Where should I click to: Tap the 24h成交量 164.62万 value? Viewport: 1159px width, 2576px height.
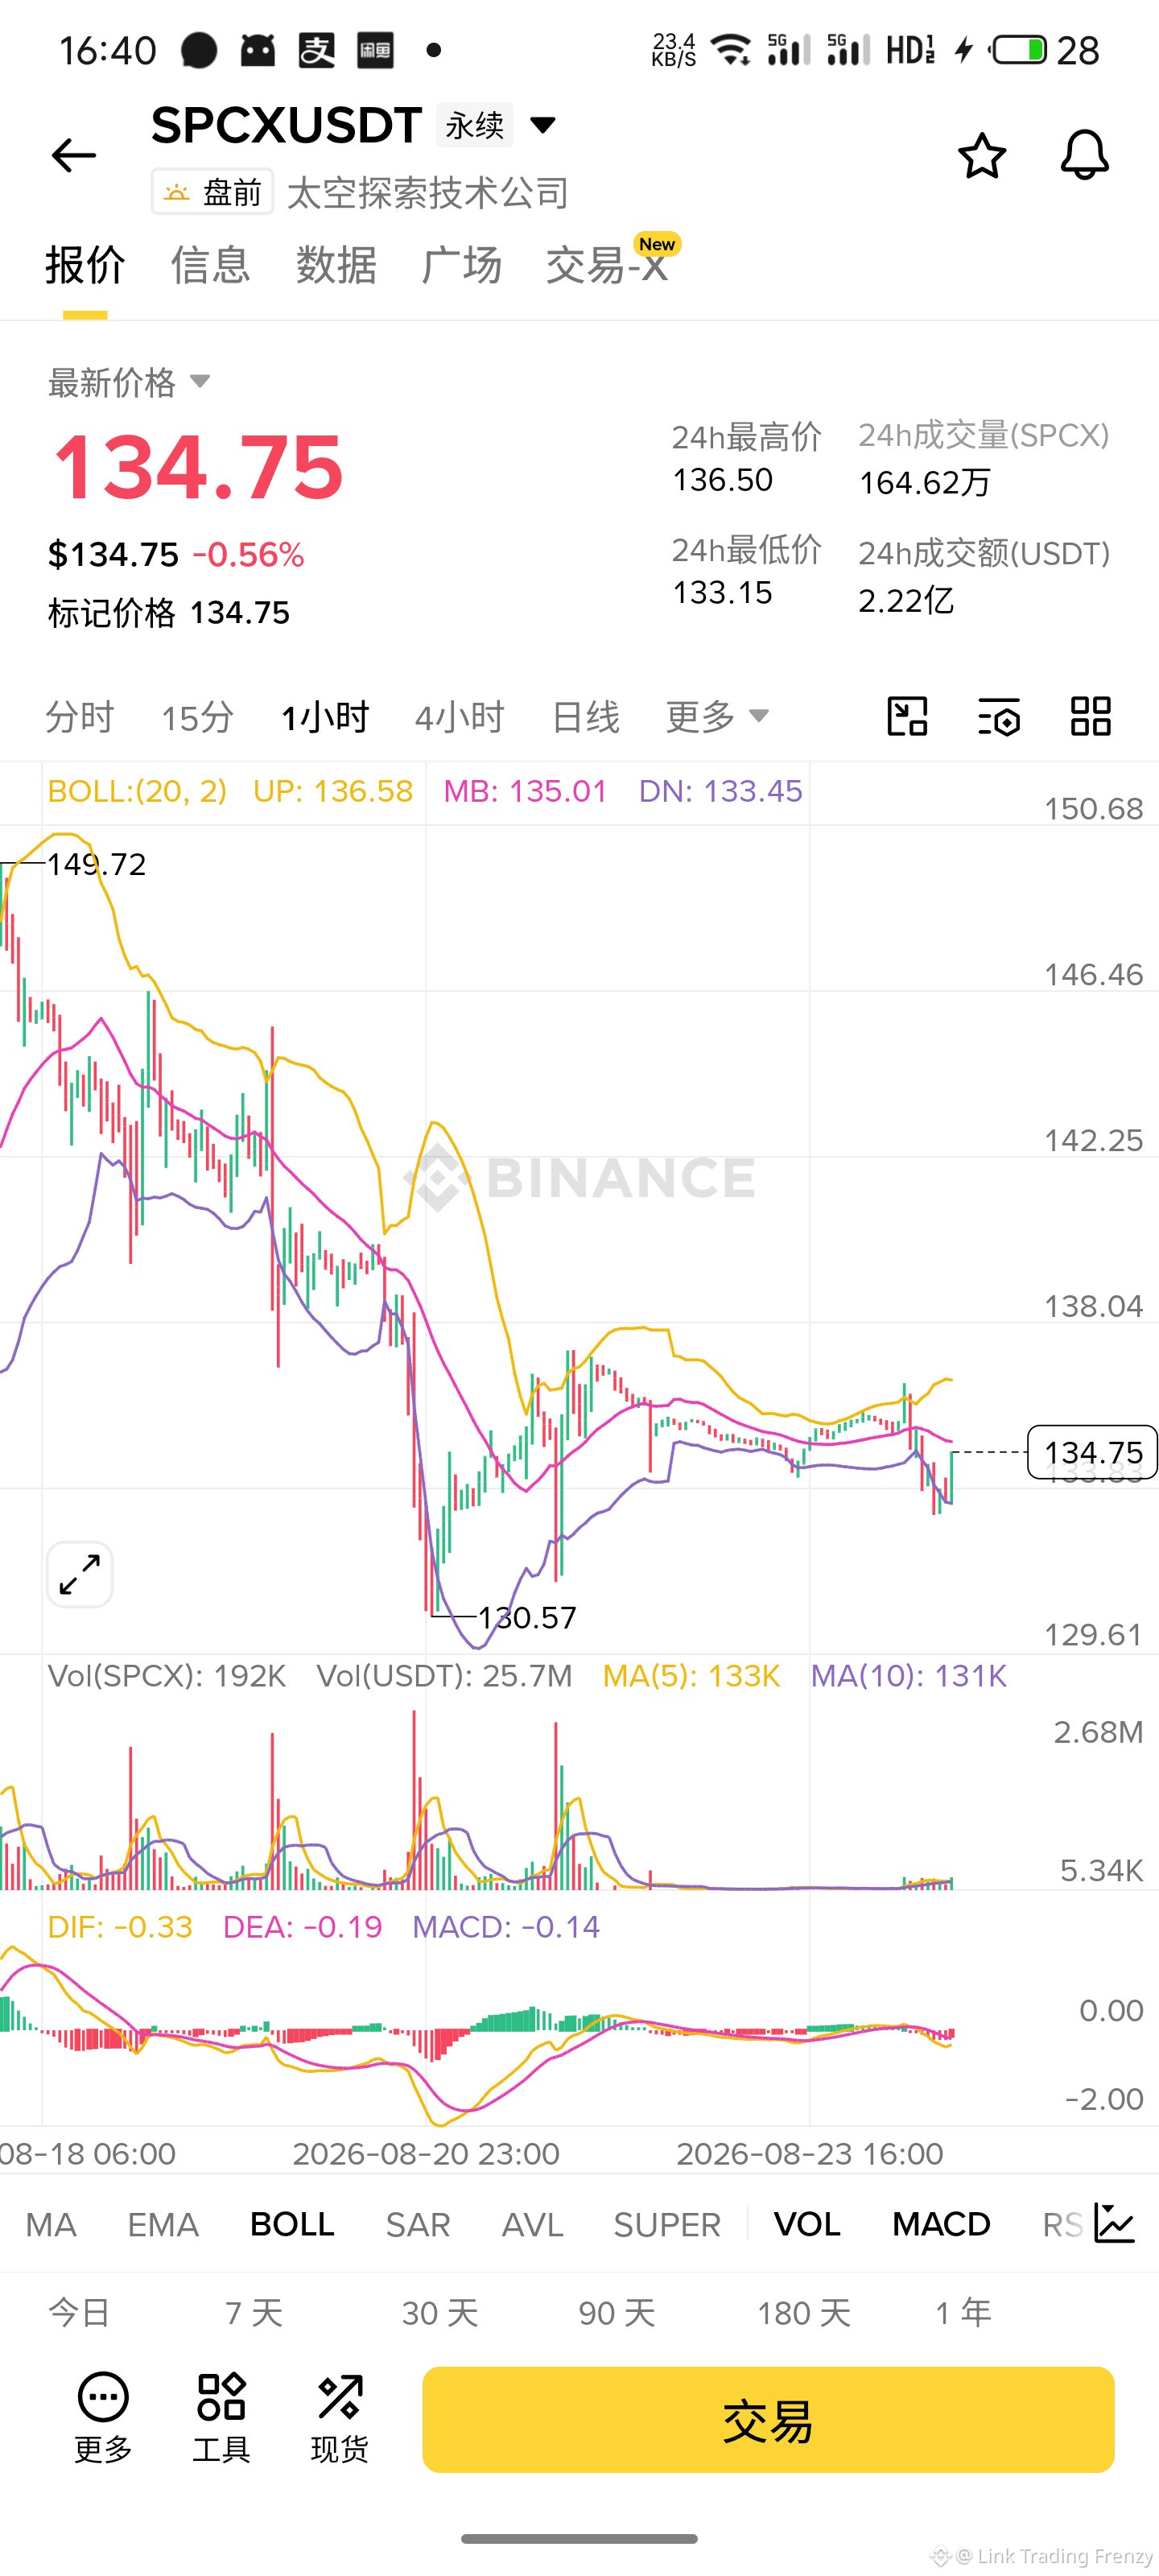(925, 483)
